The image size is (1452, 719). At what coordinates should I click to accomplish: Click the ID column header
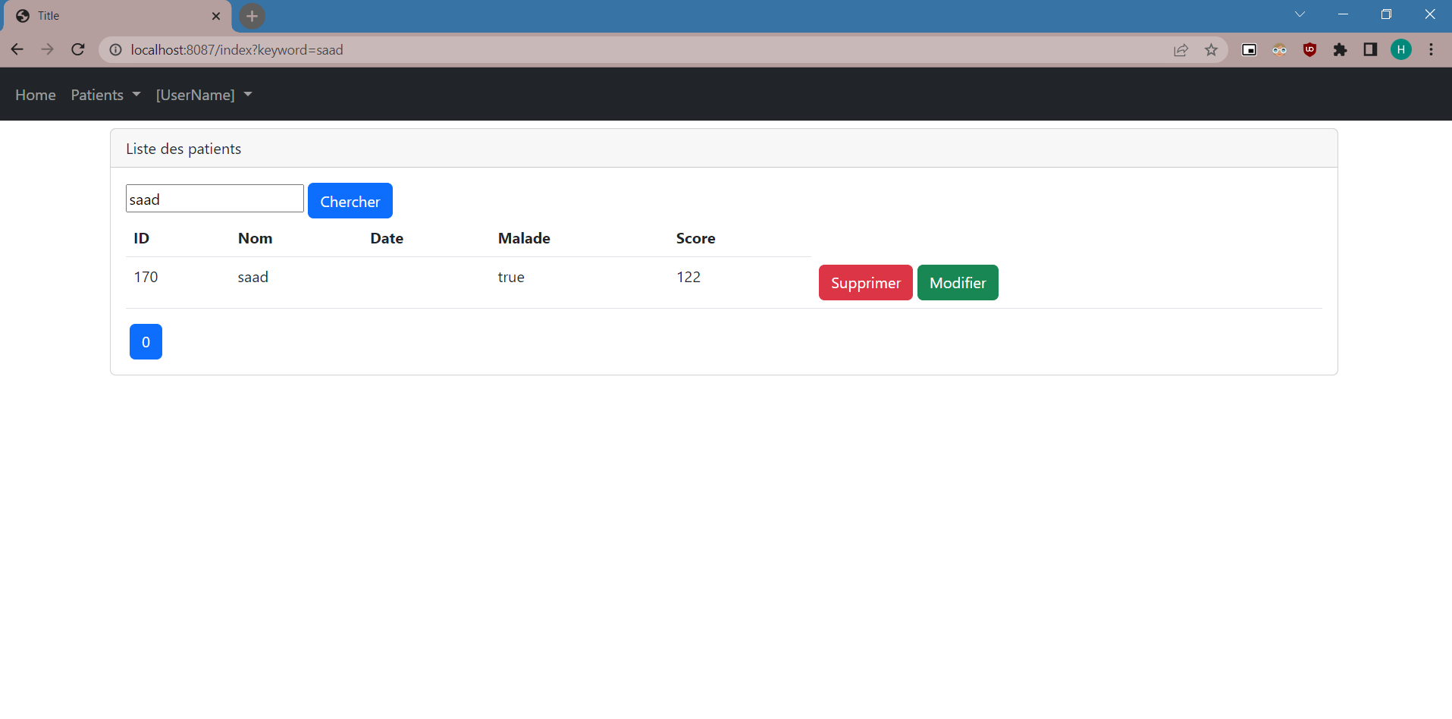tap(141, 238)
